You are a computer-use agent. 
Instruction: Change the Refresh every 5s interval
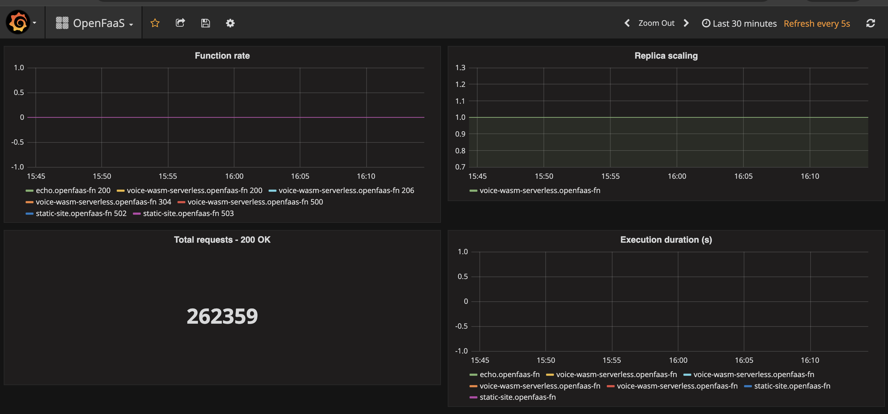point(817,23)
